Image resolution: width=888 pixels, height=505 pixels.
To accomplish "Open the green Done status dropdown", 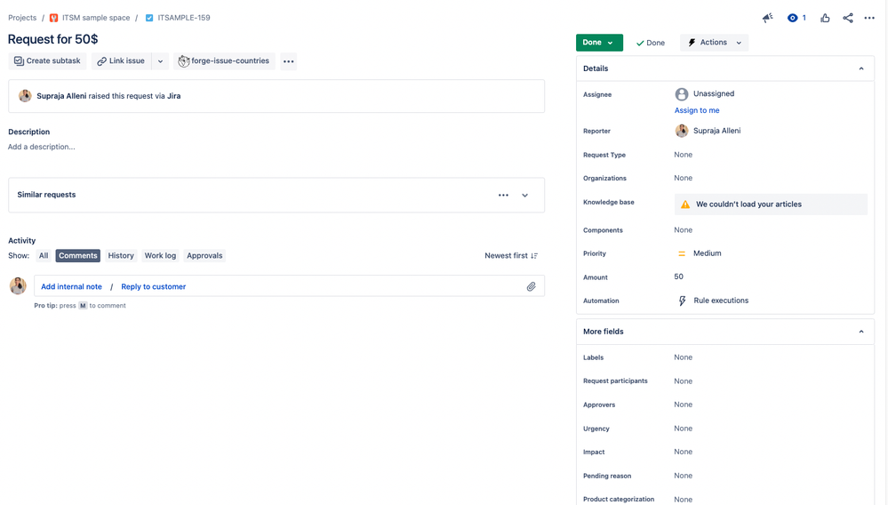I will point(599,43).
